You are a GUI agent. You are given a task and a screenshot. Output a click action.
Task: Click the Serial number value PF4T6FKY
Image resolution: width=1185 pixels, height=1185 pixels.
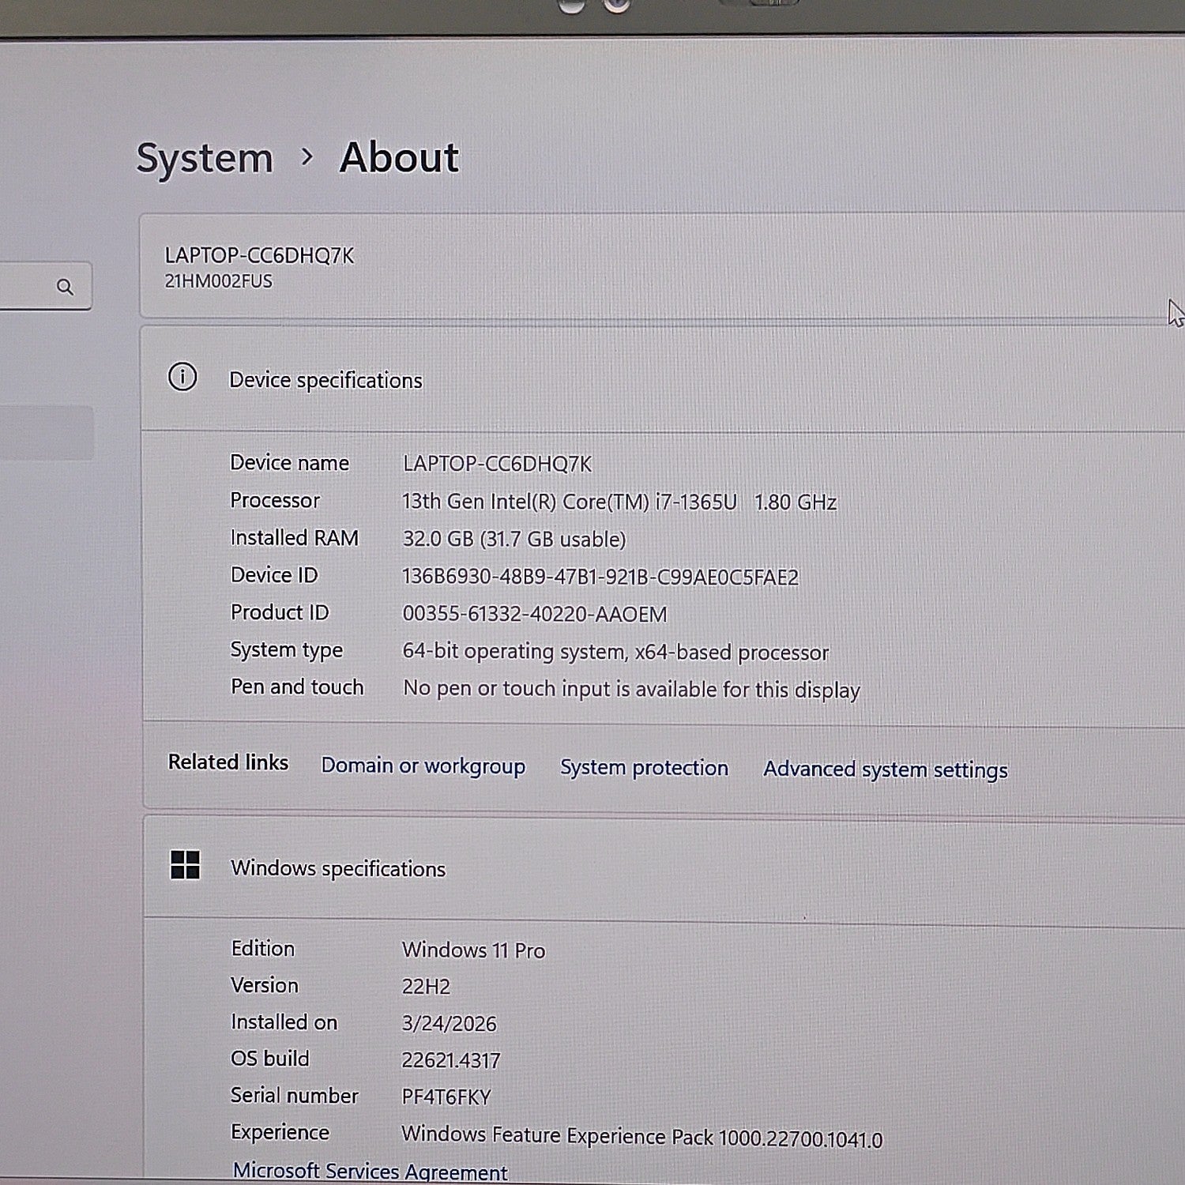446,1097
